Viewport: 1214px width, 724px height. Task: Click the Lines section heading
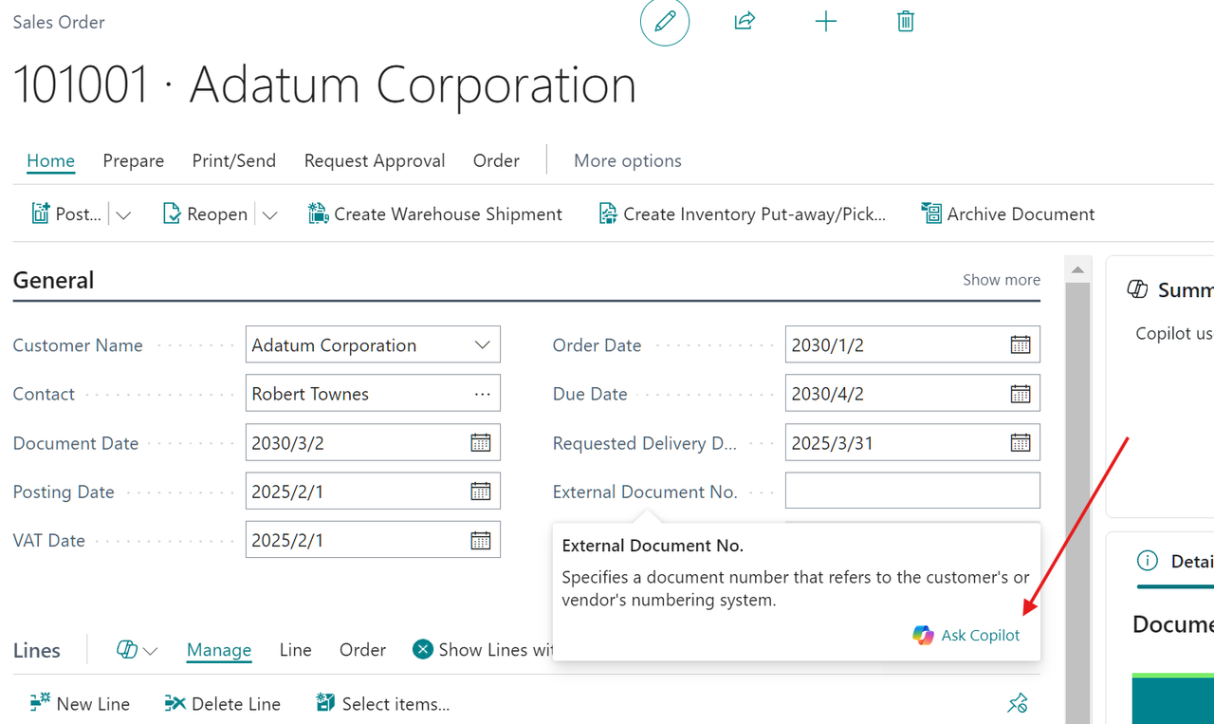pos(37,650)
